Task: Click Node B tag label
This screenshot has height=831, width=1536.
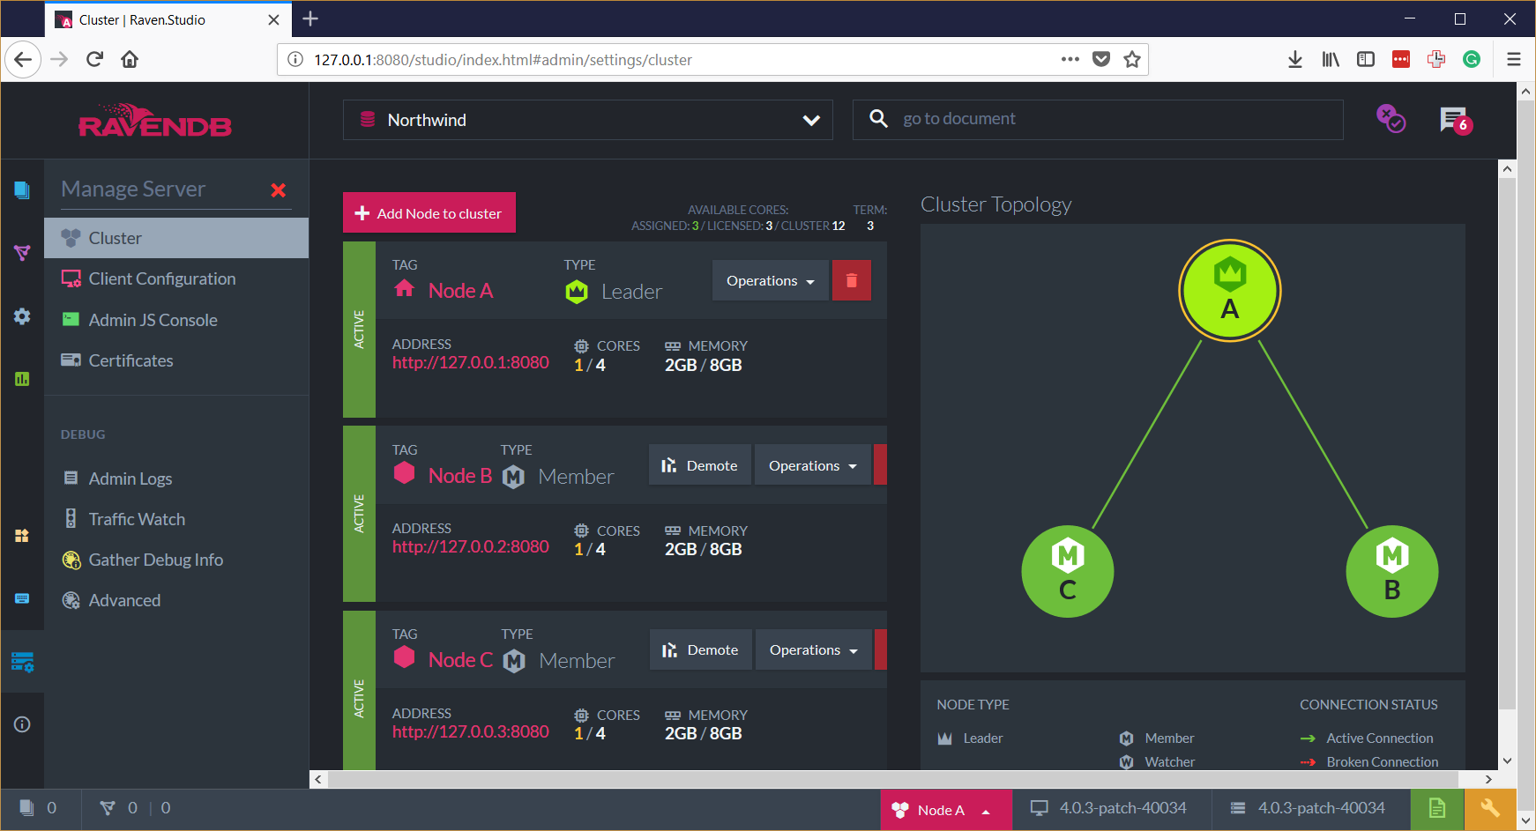Action: pyautogui.click(x=460, y=476)
